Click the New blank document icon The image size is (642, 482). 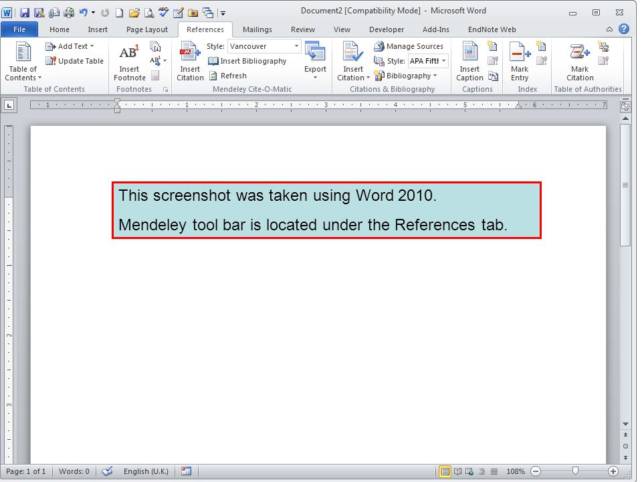pyautogui.click(x=119, y=13)
